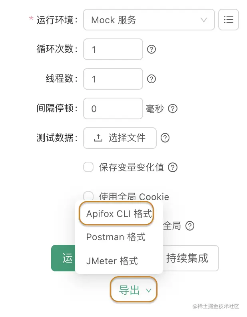The width and height of the screenshot is (247, 317).
Task: Click the 间隔停顿 input field
Action: pyautogui.click(x=113, y=108)
